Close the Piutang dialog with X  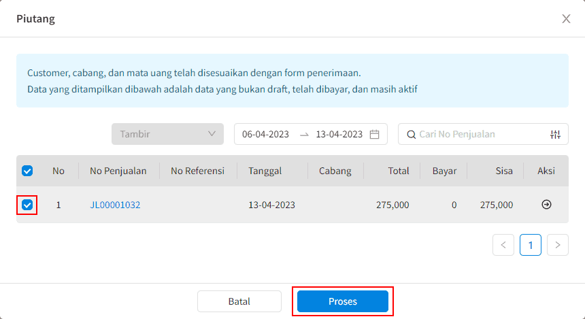tap(566, 18)
